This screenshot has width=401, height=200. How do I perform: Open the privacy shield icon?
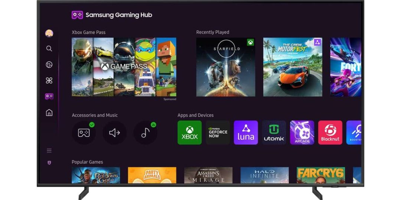pos(49,163)
